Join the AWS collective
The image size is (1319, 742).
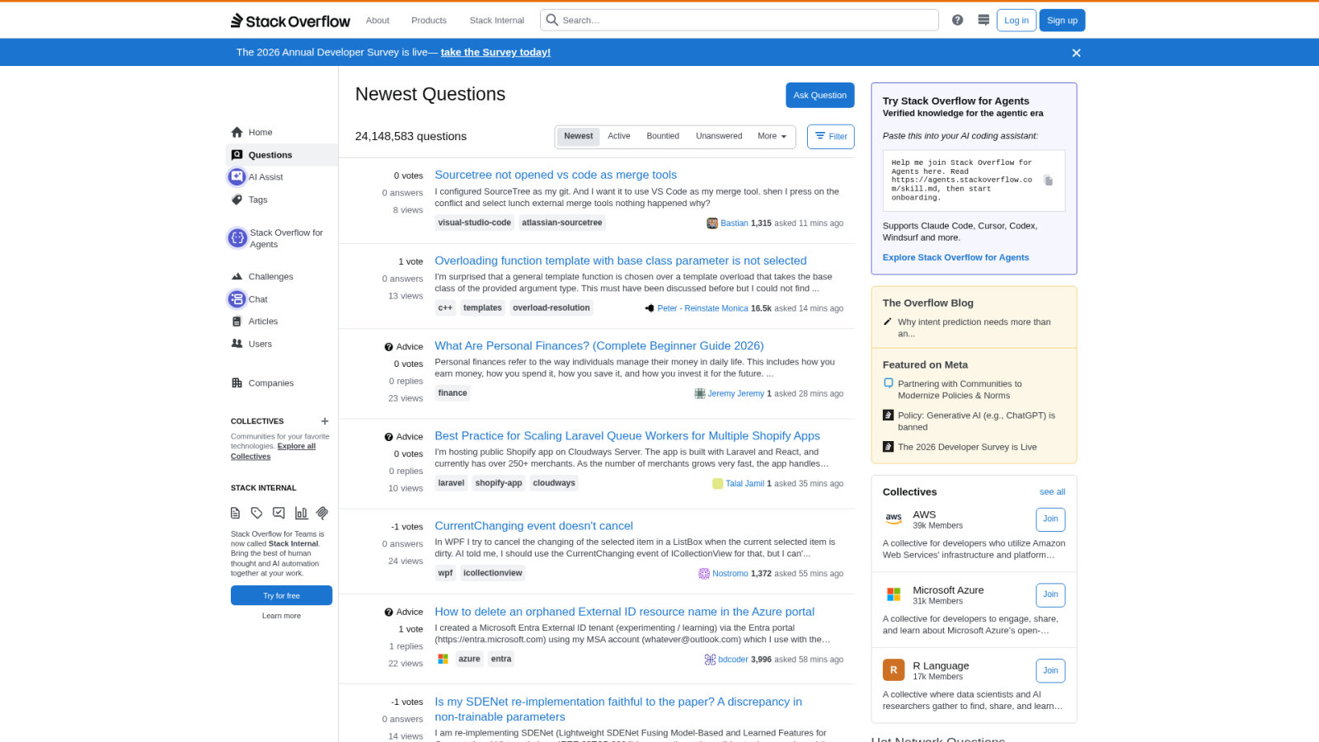pyautogui.click(x=1050, y=519)
